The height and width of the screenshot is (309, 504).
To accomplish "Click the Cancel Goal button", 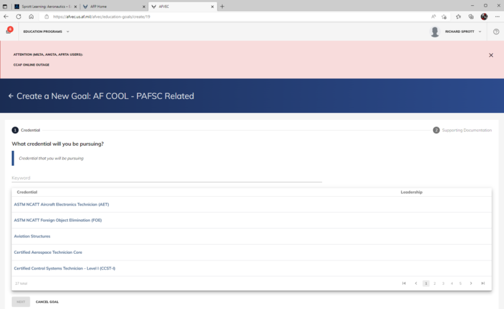I will pyautogui.click(x=47, y=302).
